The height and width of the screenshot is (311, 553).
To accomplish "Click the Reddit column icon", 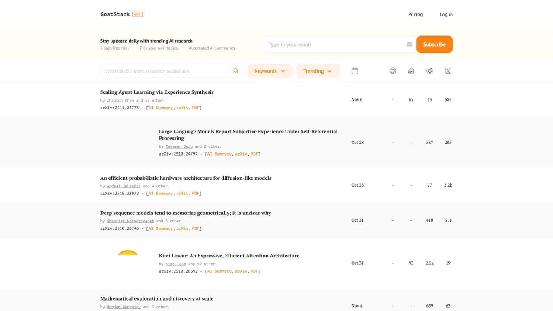I will point(429,71).
